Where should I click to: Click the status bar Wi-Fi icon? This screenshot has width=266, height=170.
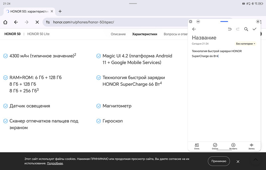pyautogui.click(x=256, y=4)
